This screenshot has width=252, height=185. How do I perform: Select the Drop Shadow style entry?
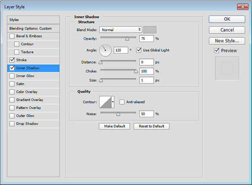tap(27, 124)
